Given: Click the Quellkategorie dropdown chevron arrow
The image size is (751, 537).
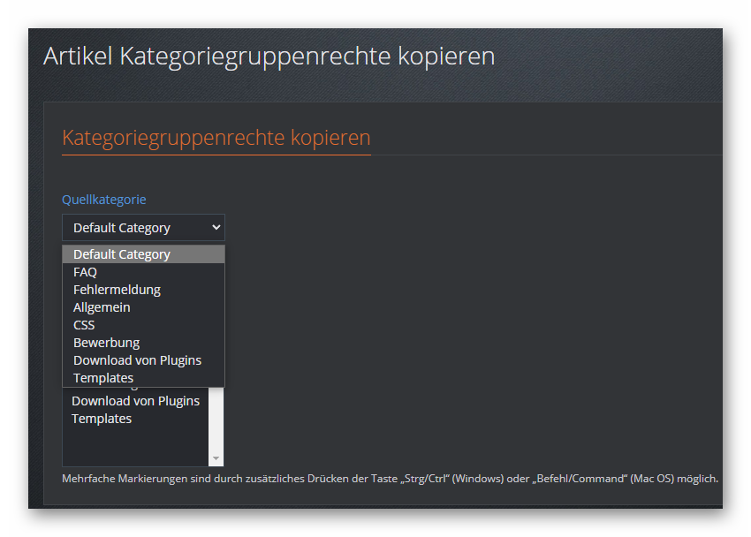Looking at the screenshot, I should 216,228.
